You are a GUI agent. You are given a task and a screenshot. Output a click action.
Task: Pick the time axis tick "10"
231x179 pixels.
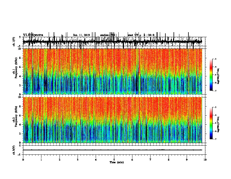point(205,160)
